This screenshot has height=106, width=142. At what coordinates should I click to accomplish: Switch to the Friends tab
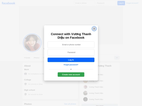click(27, 58)
